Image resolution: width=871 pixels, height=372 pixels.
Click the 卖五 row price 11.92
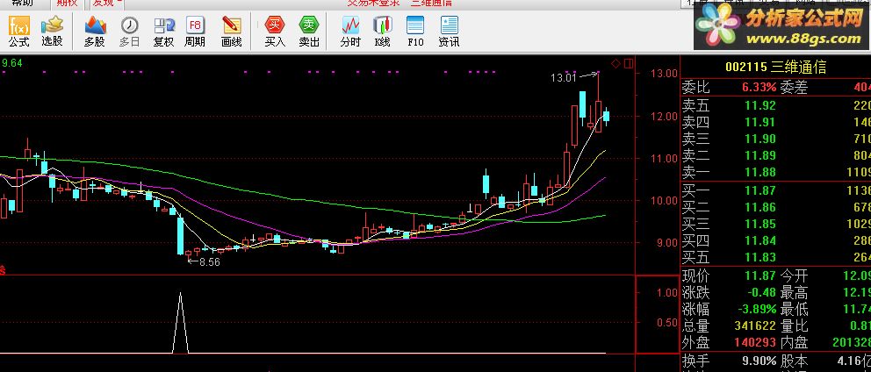click(760, 105)
